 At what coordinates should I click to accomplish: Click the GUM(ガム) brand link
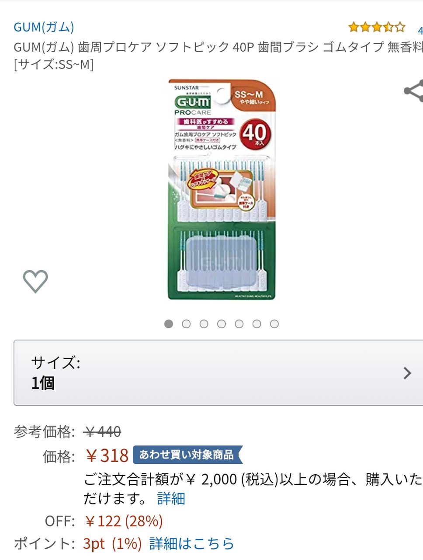click(x=44, y=27)
